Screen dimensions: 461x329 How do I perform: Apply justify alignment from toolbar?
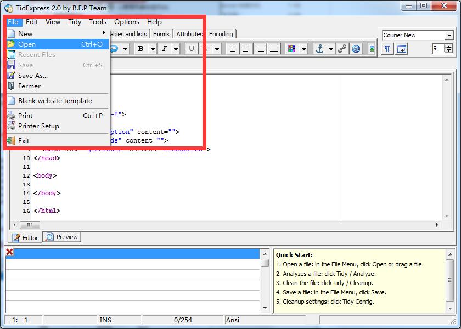coord(274,48)
